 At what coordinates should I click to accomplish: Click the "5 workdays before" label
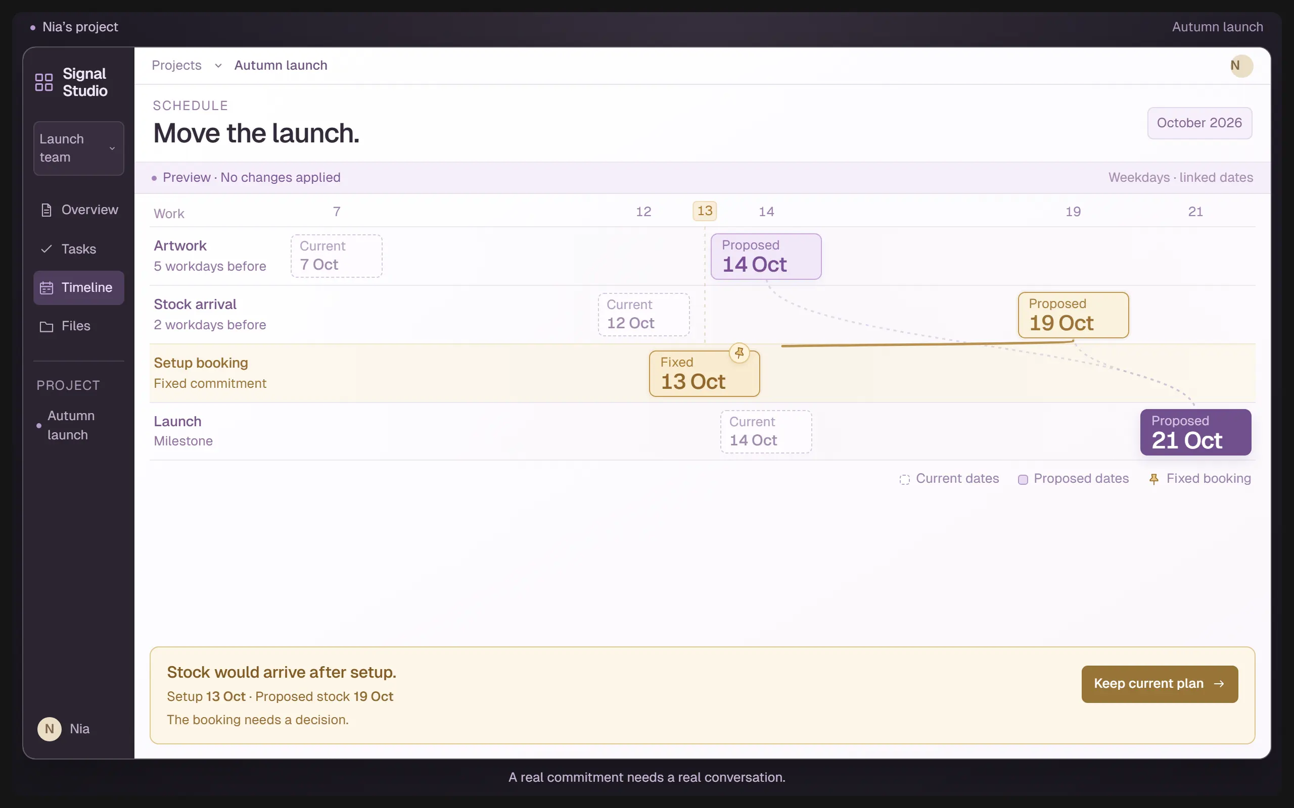(210, 266)
